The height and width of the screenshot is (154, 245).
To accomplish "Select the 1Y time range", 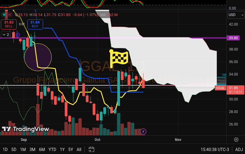I will 62,150.
